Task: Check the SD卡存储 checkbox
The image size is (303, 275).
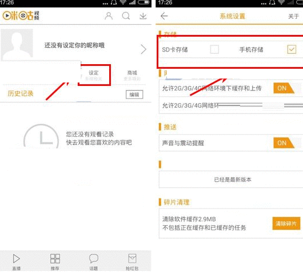Action: pos(214,49)
